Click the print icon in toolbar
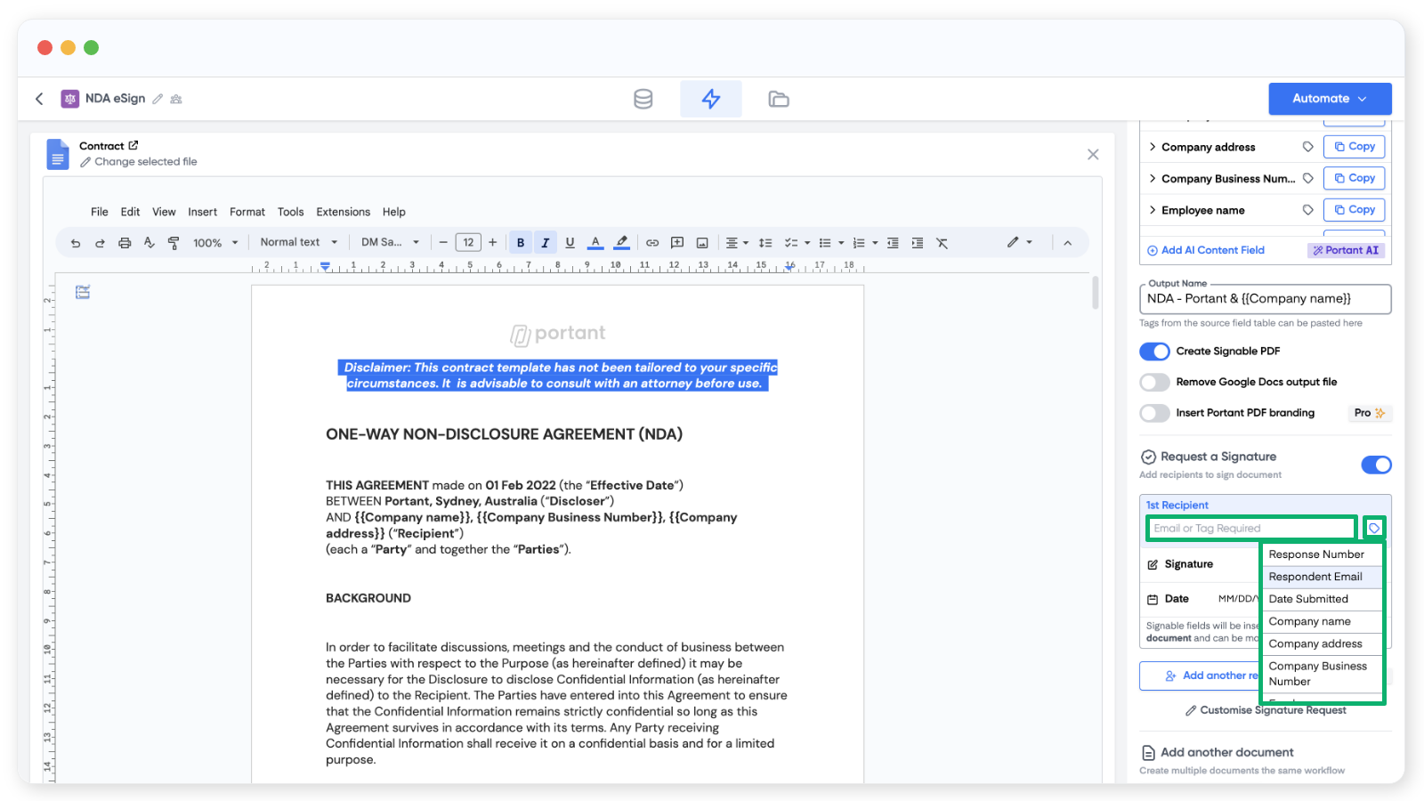Viewport: 1424px width, 801px height. [125, 243]
